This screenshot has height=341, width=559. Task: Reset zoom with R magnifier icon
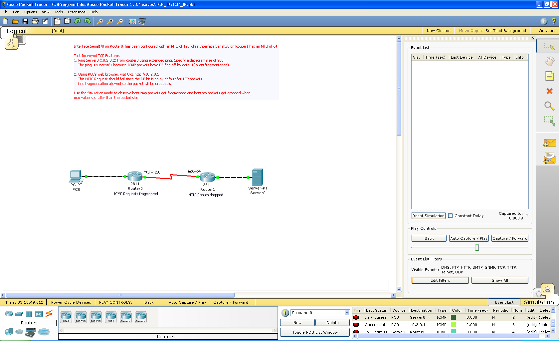(109, 21)
